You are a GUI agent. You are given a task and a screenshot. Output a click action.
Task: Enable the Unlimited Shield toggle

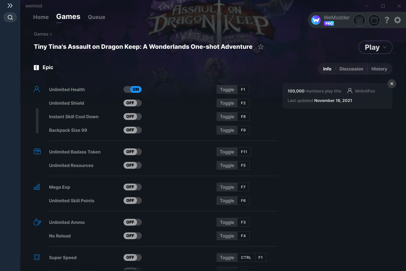(x=133, y=103)
